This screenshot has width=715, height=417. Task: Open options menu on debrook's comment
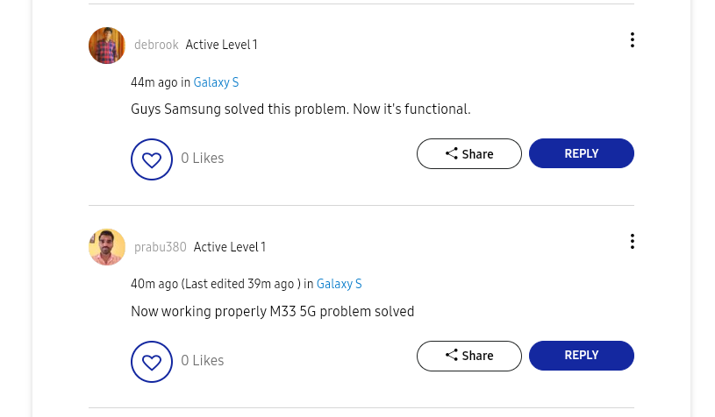[x=632, y=40]
